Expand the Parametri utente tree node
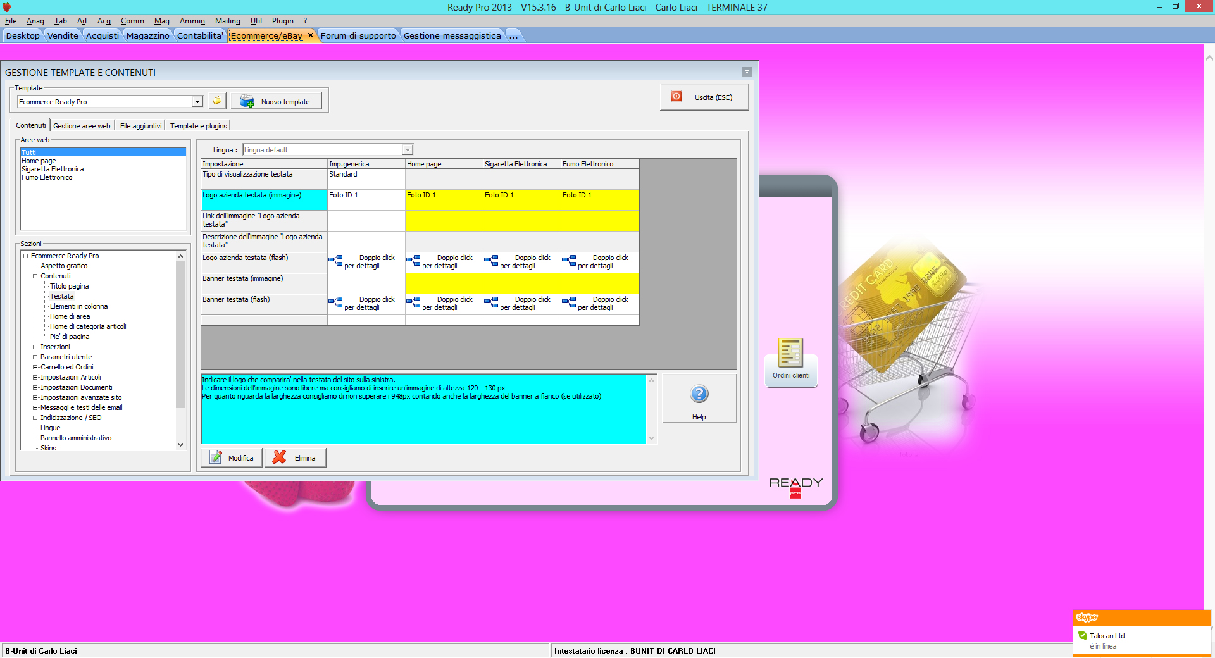 coord(35,357)
